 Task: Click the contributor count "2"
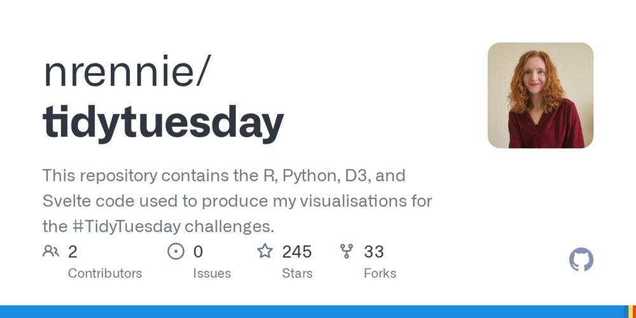tap(73, 252)
